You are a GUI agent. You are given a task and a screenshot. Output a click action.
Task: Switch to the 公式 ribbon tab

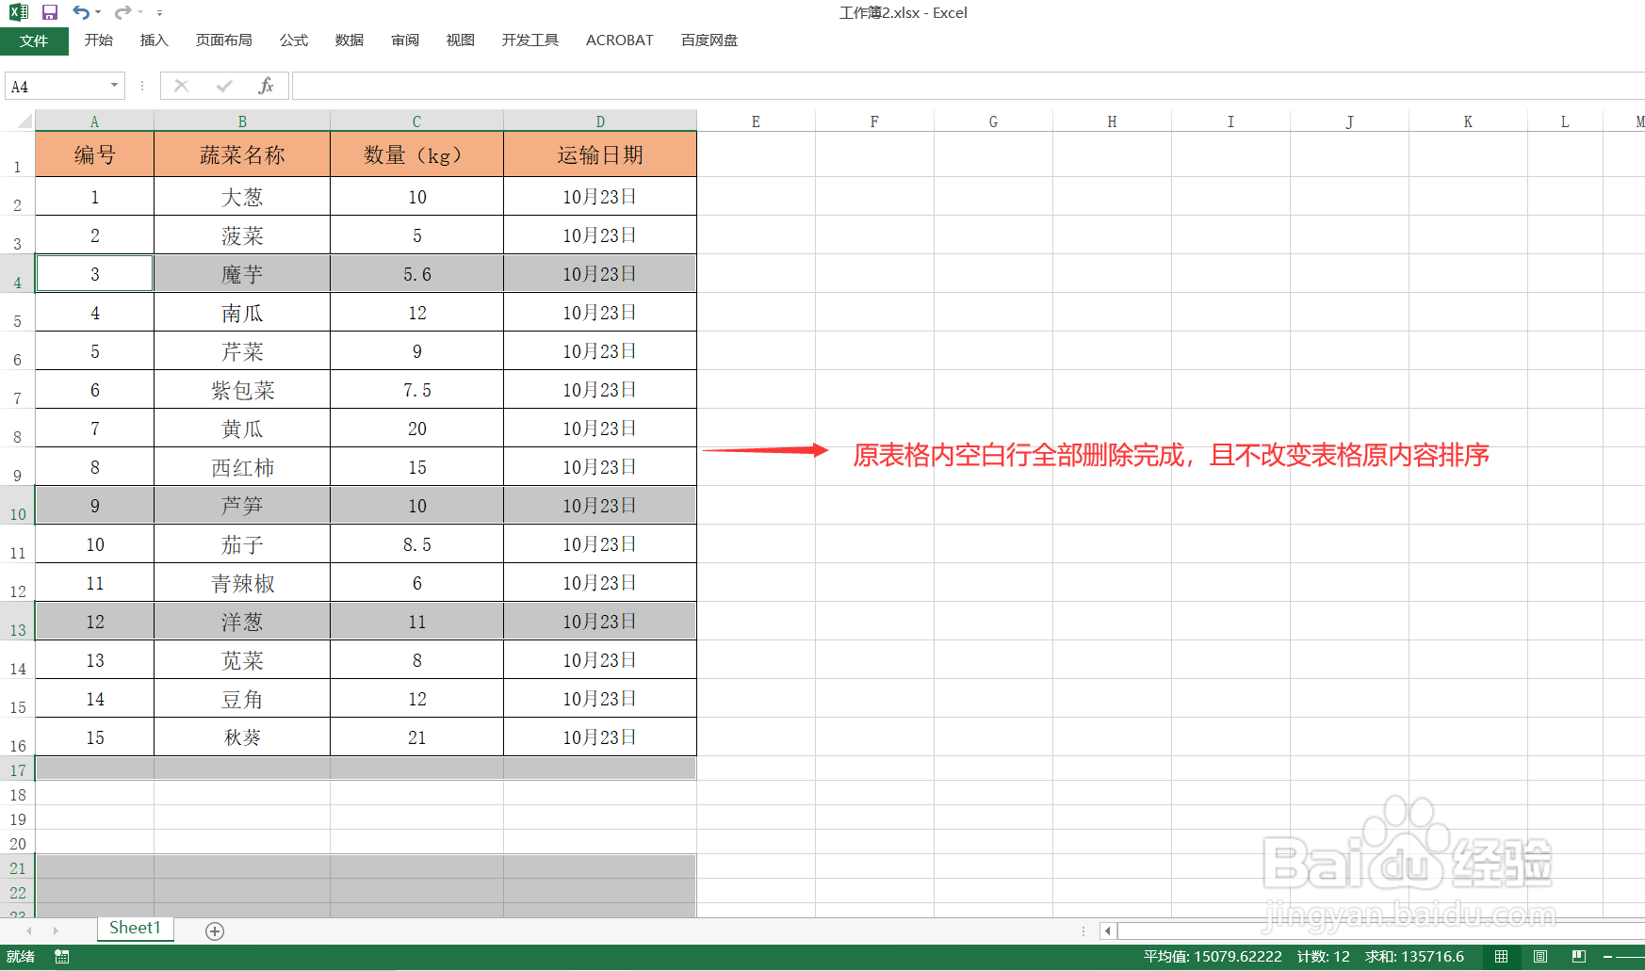pos(294,40)
